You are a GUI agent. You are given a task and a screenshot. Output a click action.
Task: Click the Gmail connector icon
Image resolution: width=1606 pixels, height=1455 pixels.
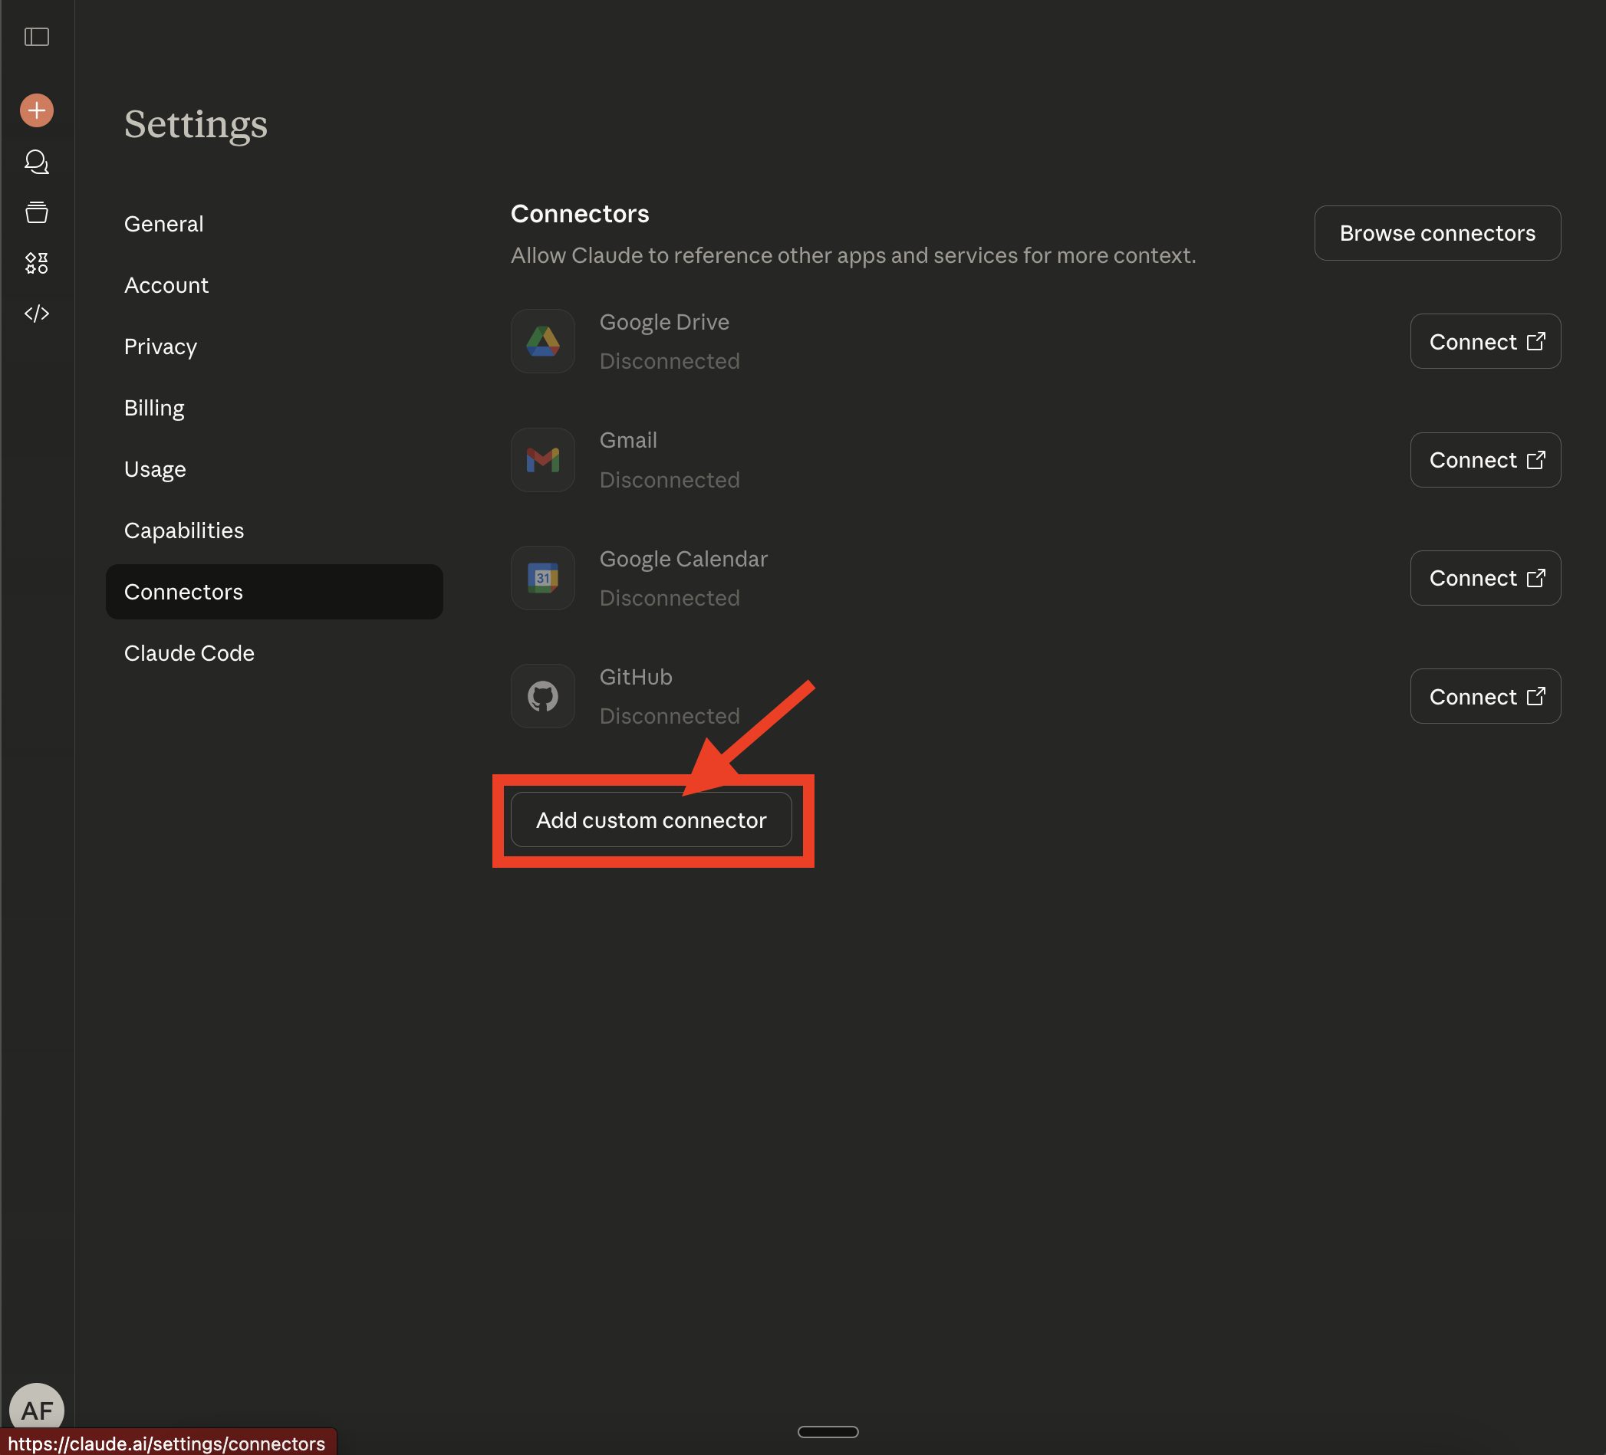(542, 459)
